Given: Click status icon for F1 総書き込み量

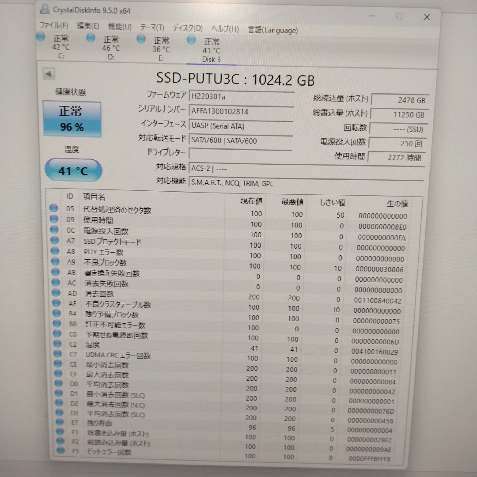Looking at the screenshot, I should pos(60,432).
